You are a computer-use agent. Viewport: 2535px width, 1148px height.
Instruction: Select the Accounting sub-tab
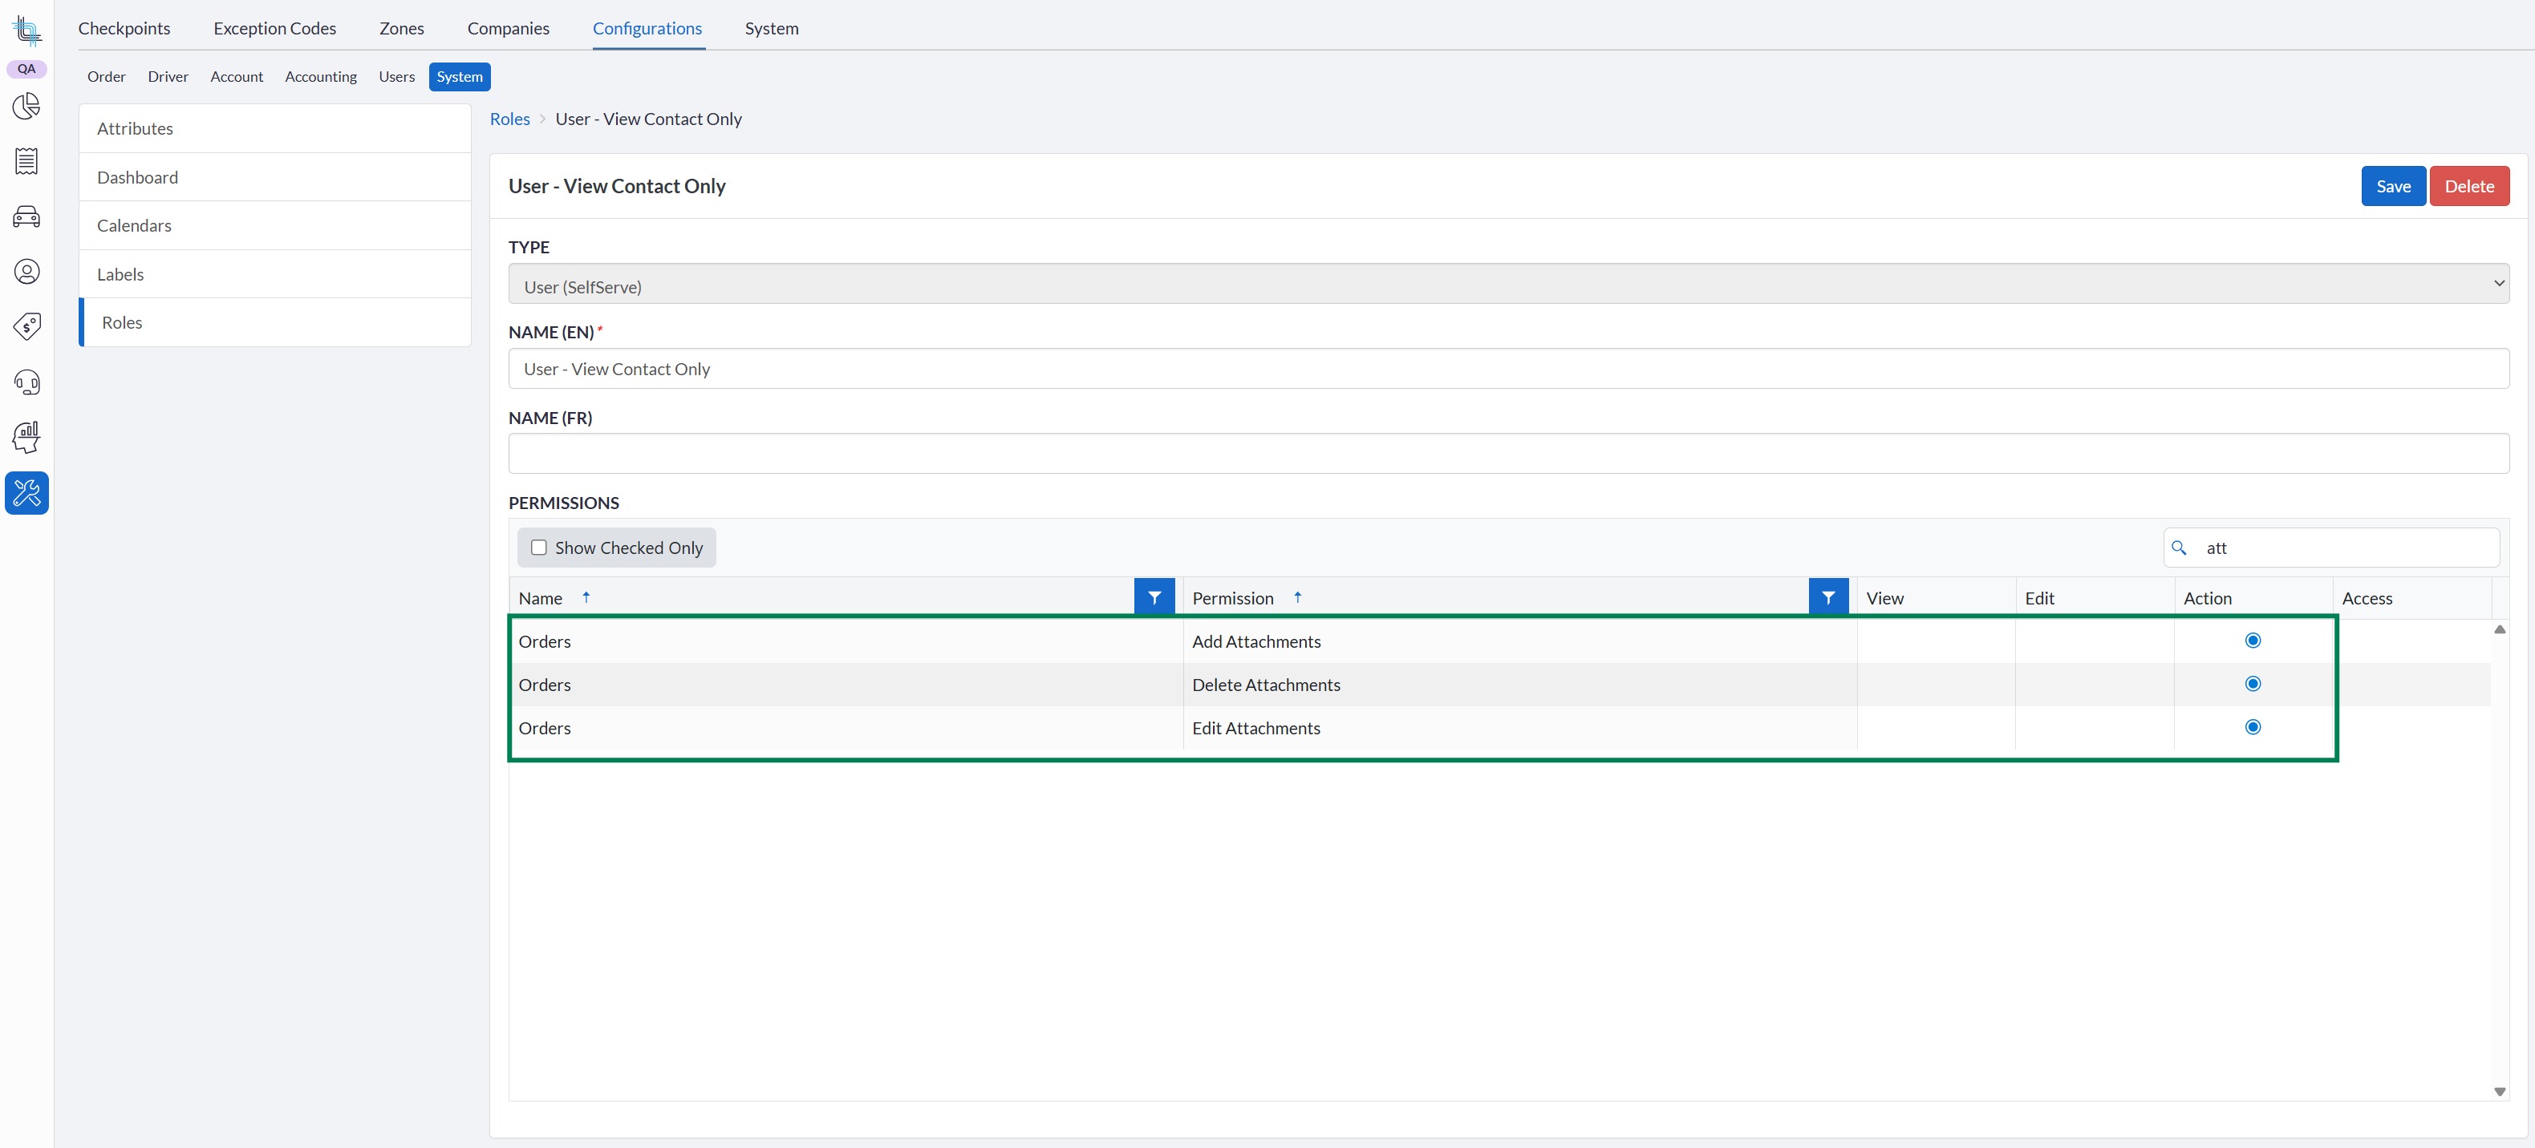(321, 77)
